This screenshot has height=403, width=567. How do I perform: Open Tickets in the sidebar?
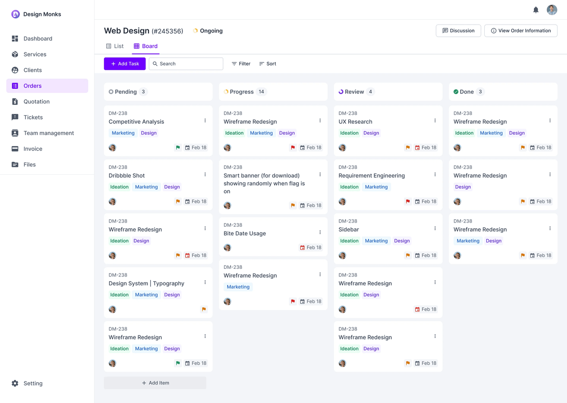33,117
